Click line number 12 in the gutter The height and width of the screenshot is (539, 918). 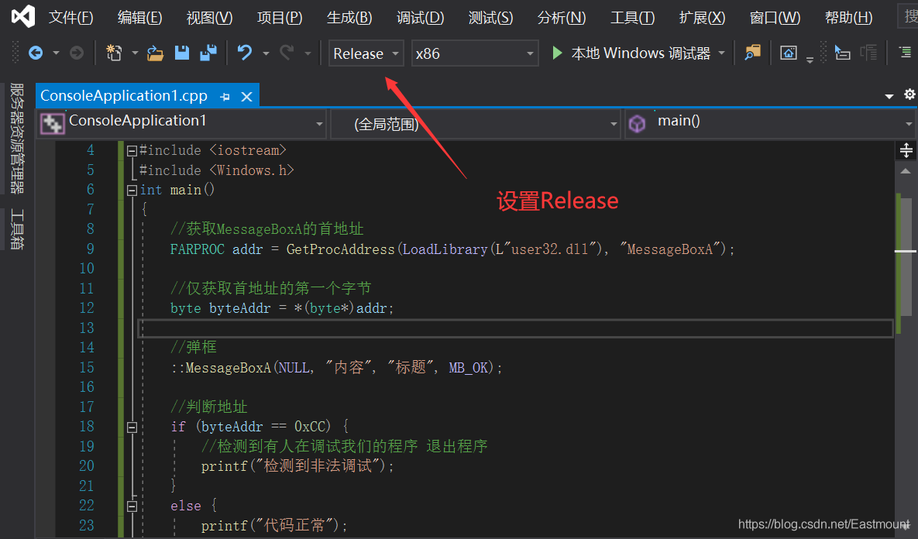87,308
